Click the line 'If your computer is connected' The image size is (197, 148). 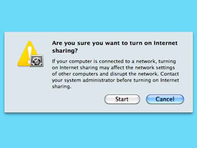click(114, 62)
